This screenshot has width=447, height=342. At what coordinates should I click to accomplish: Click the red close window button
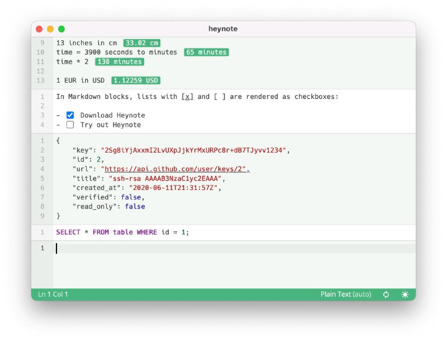click(x=39, y=29)
